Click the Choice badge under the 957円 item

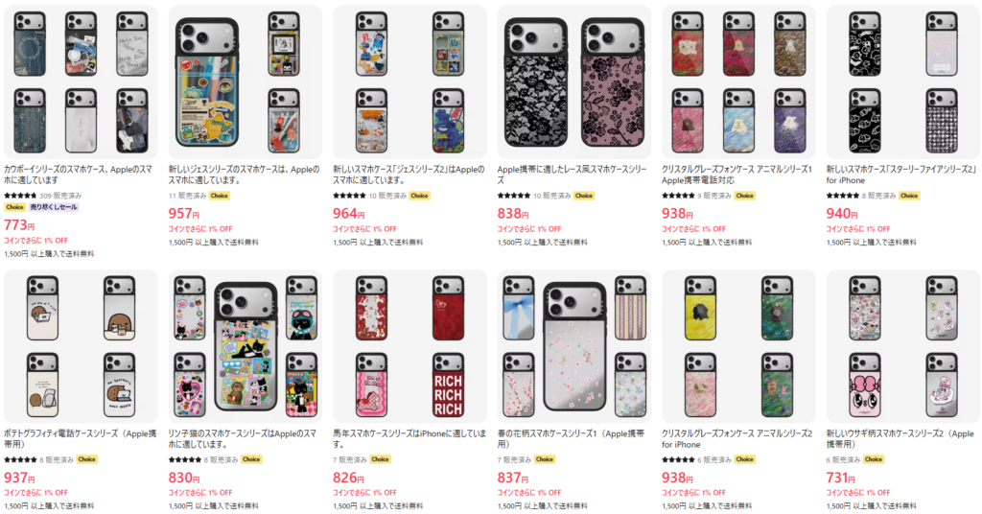pyautogui.click(x=220, y=196)
